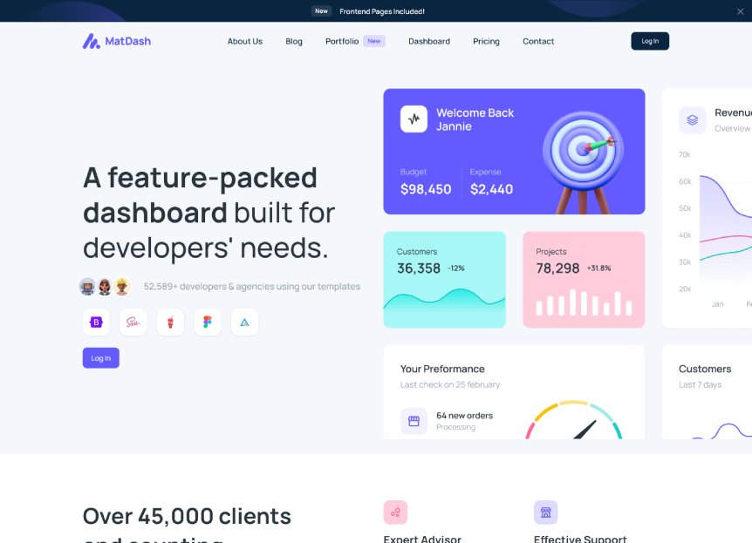The image size is (752, 543).
Task: Open the Figma logo icon
Action: [208, 322]
